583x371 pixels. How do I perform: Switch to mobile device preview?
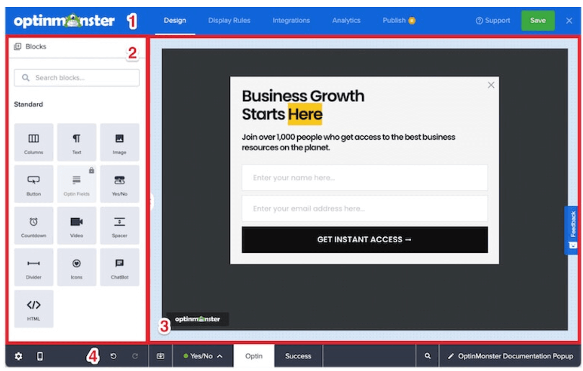point(40,356)
